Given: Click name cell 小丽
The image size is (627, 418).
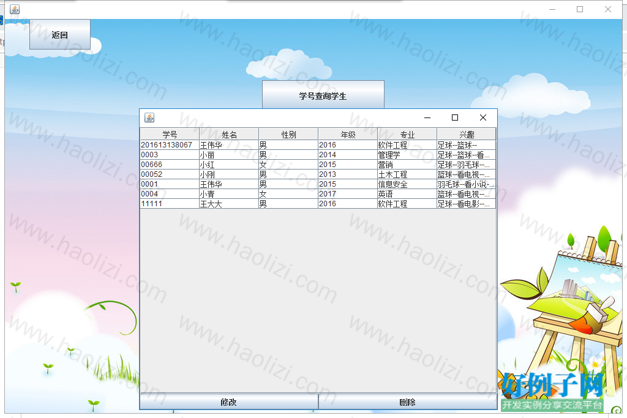Looking at the screenshot, I should point(229,155).
